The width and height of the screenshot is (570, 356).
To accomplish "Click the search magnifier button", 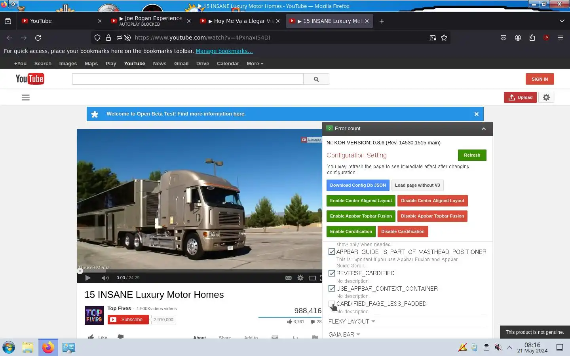I will [x=316, y=79].
